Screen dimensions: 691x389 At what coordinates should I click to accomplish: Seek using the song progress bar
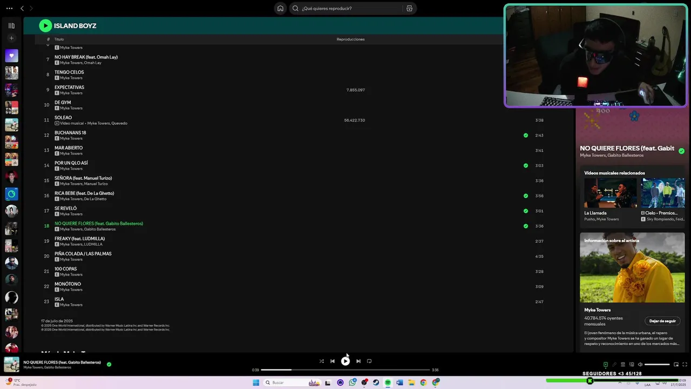345,370
